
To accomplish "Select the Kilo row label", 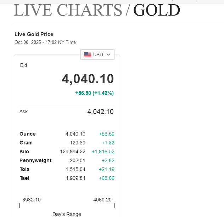I will (x=24, y=152).
